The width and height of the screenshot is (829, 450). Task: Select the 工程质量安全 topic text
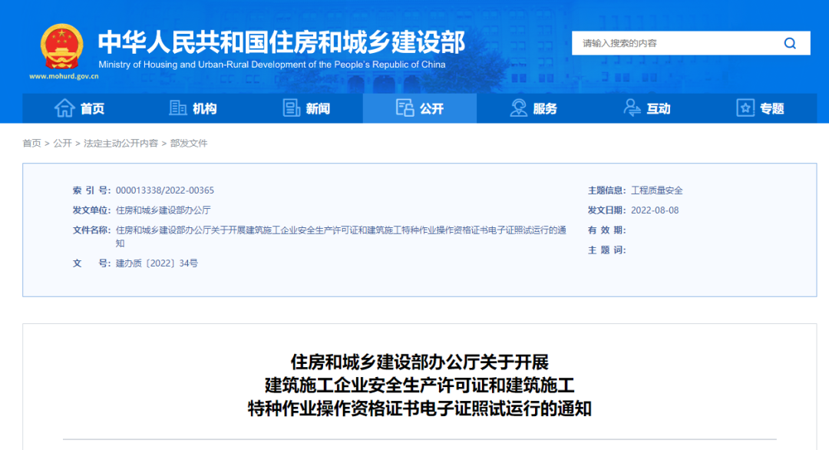(657, 190)
